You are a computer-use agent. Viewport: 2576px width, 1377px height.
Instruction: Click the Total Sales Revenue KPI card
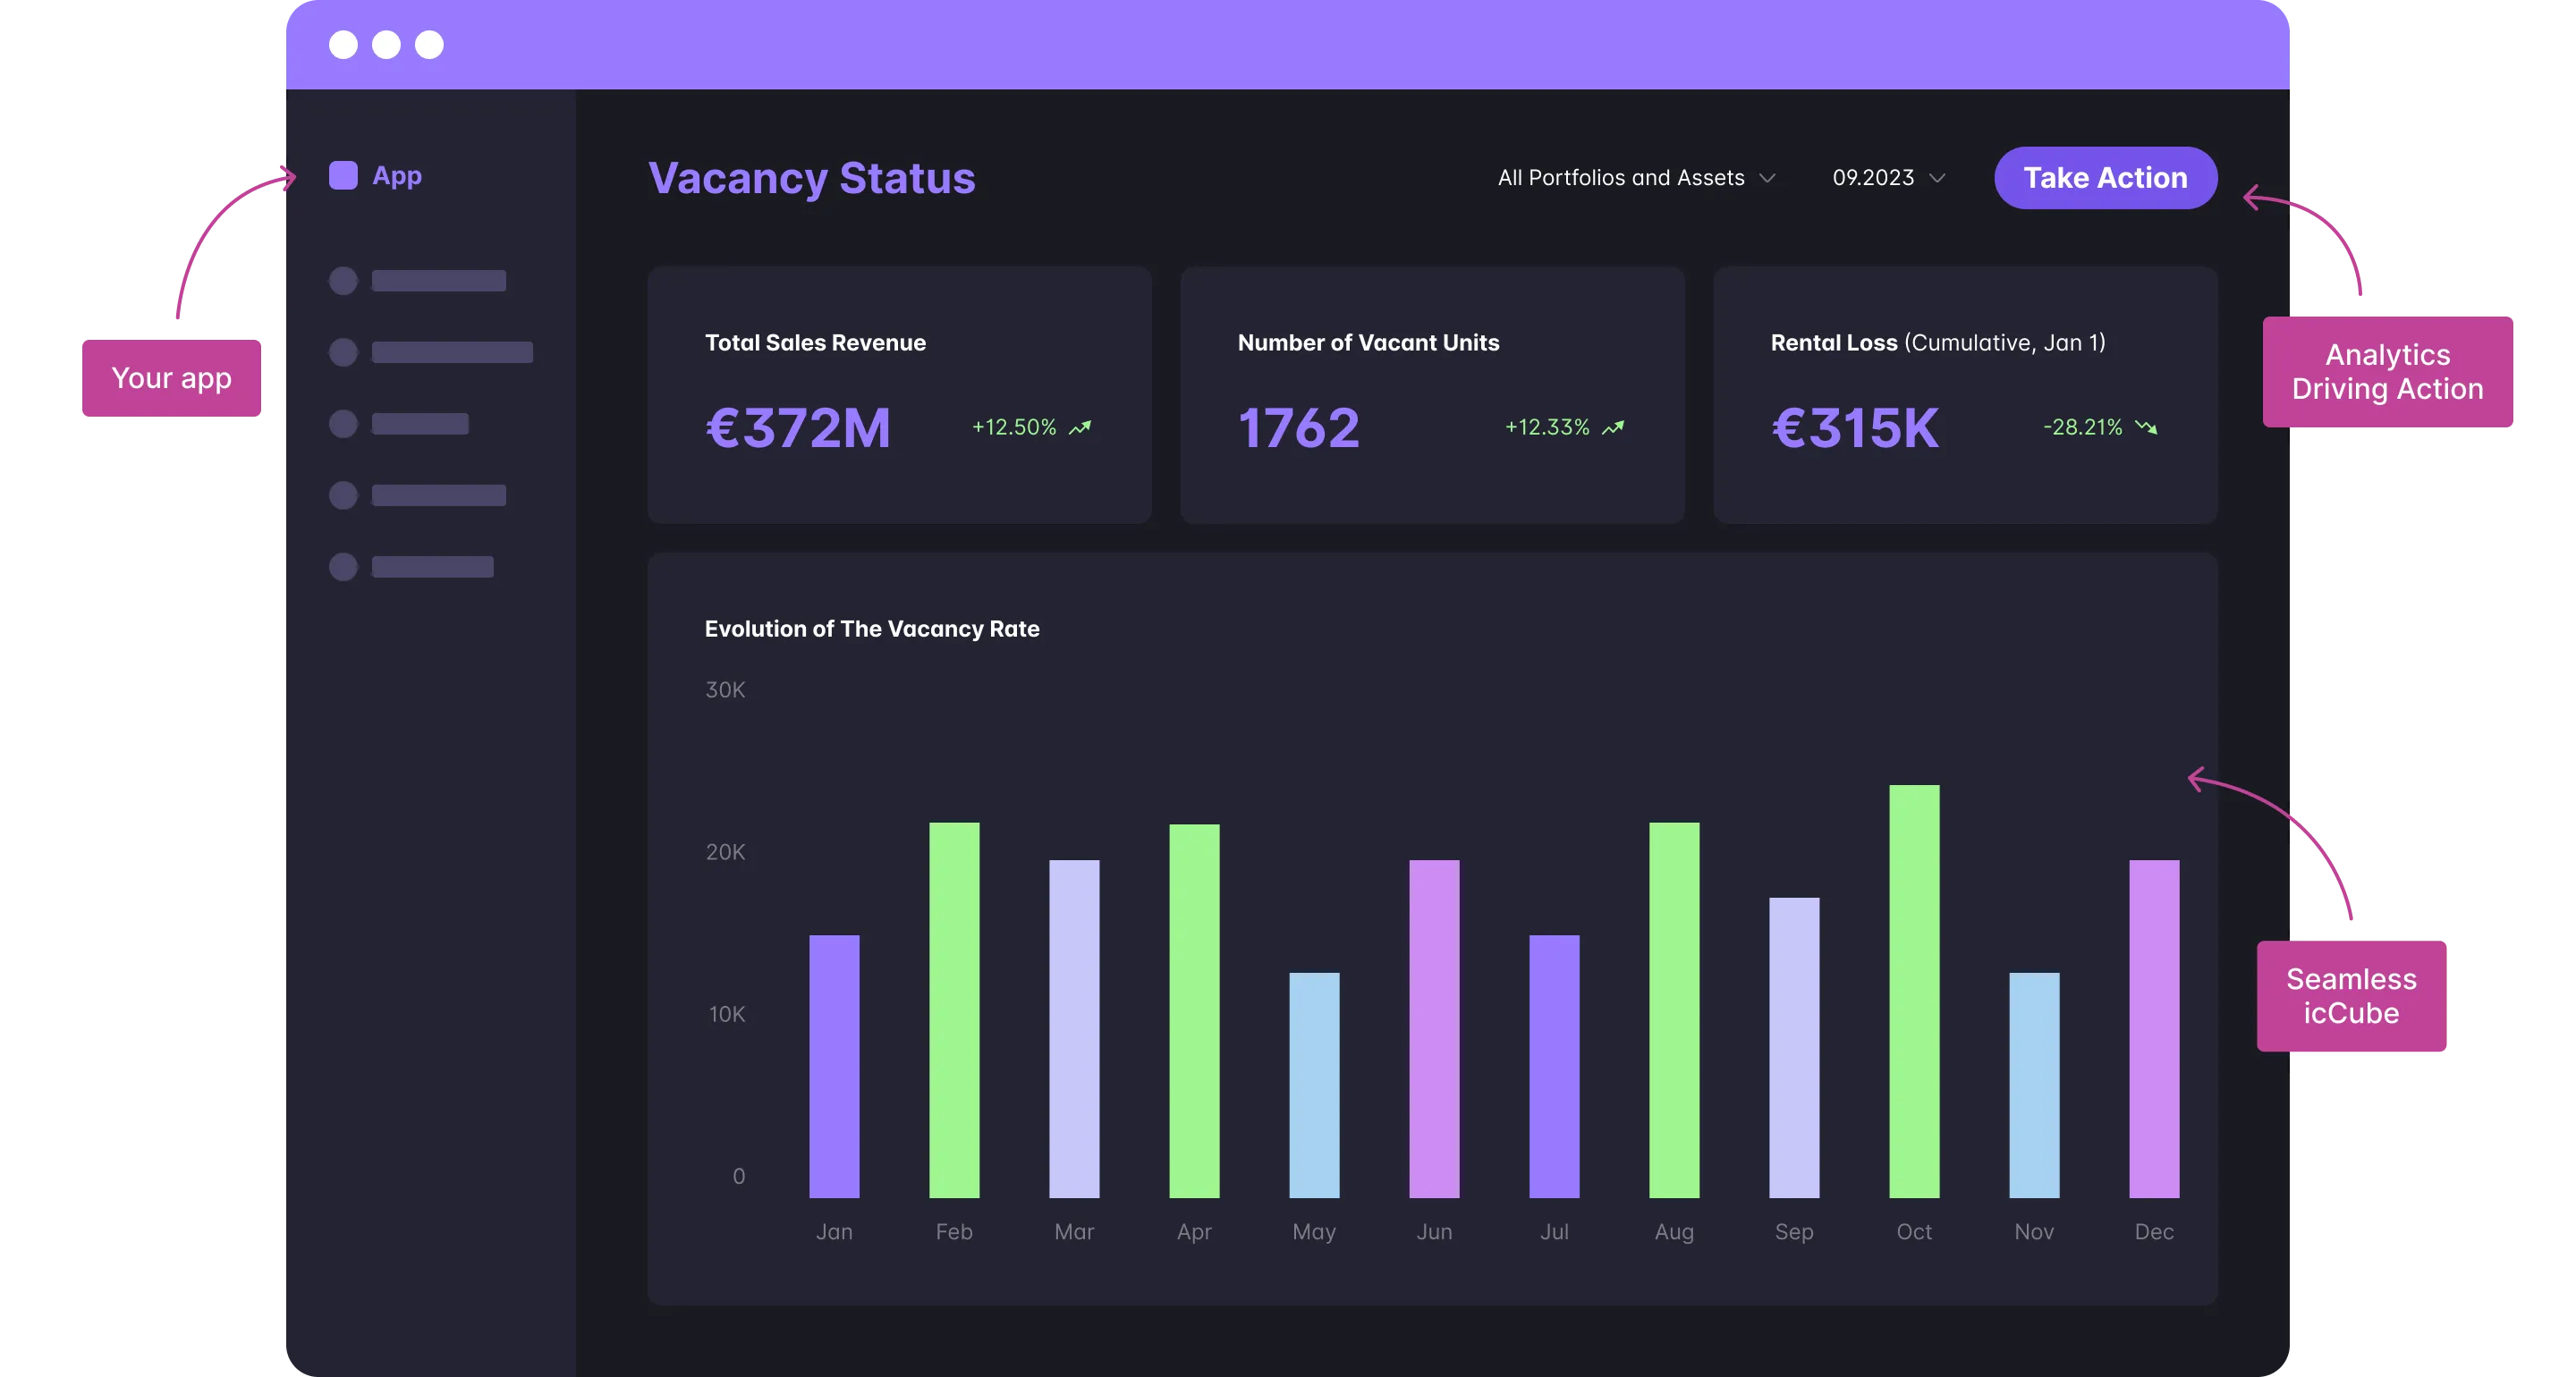[899, 396]
